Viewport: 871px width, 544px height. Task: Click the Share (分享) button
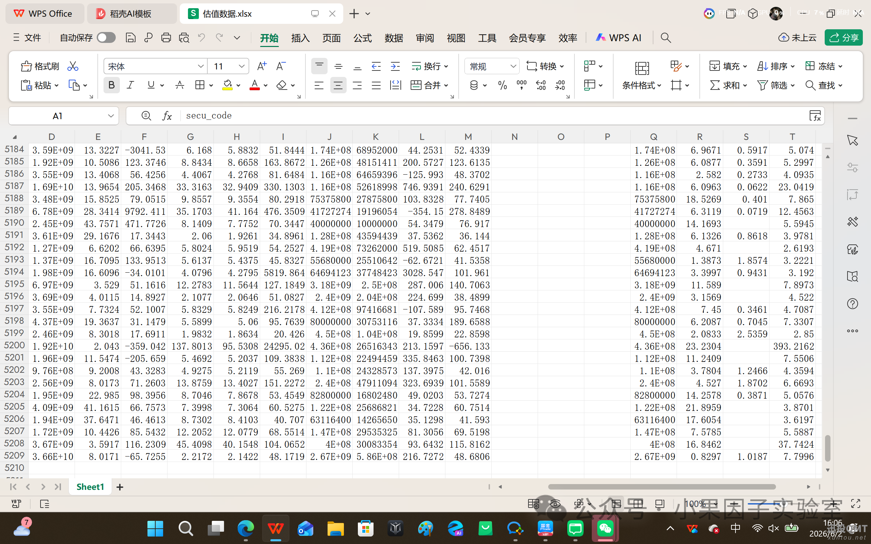coord(843,37)
